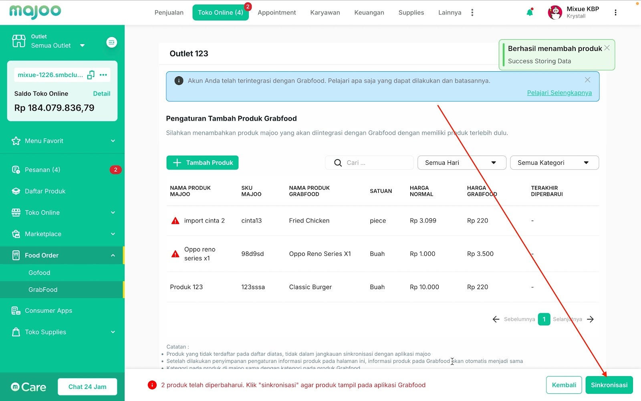Click the warning icon for import cinta 2

(x=175, y=221)
